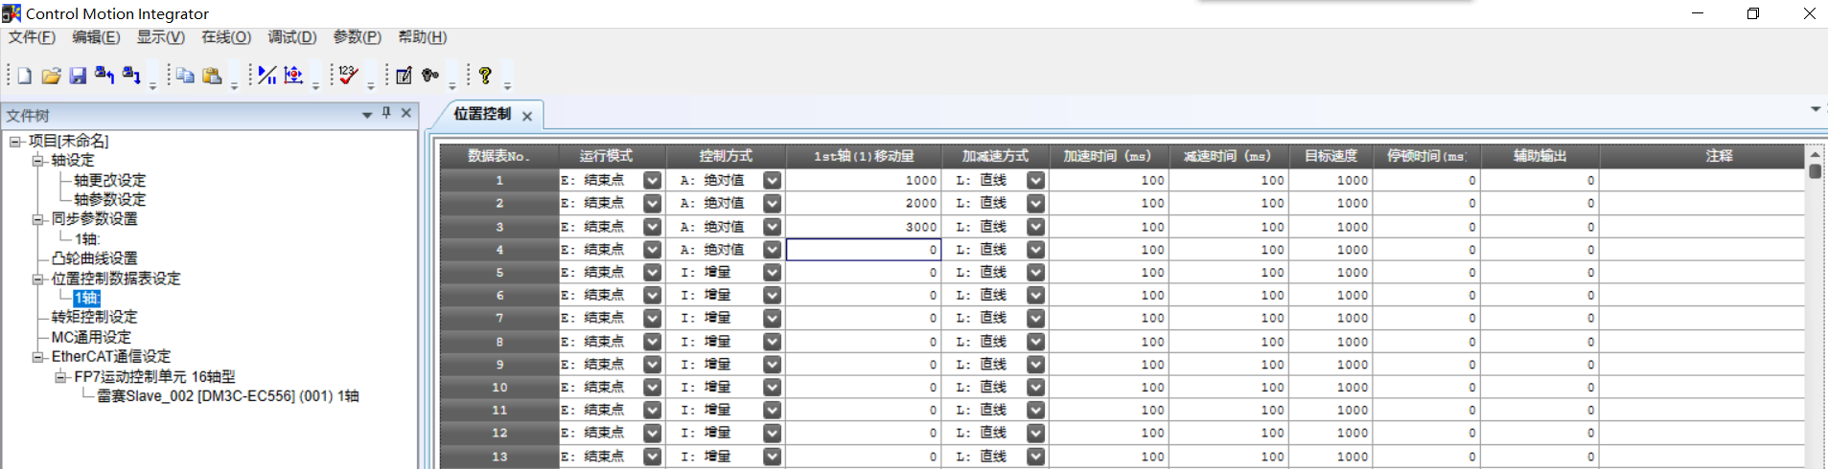Viewport: 1828px width, 469px height.
Task: Collapse the EtherCAT通信设定 tree node
Action: 38,357
